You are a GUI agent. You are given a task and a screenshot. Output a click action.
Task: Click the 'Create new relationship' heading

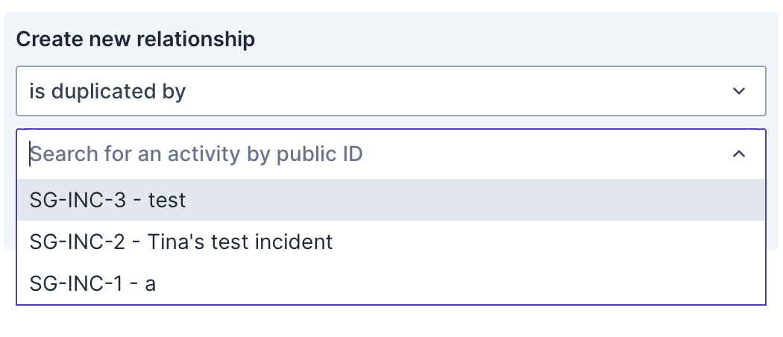[x=136, y=39]
